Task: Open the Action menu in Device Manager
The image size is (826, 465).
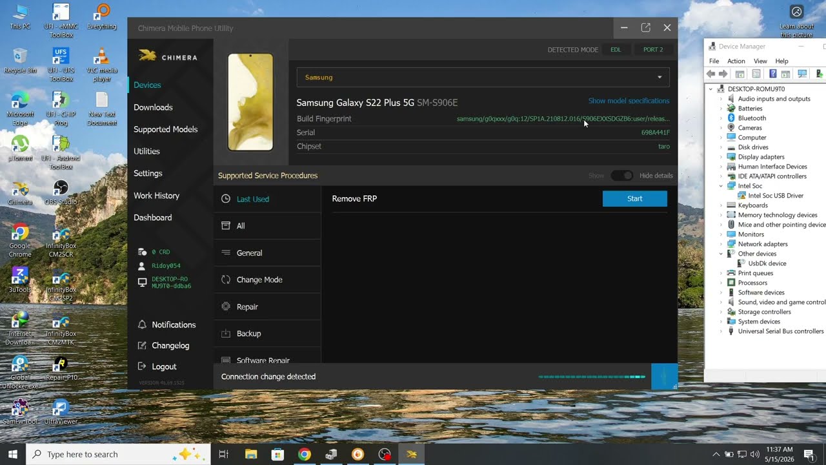Action: (x=736, y=61)
